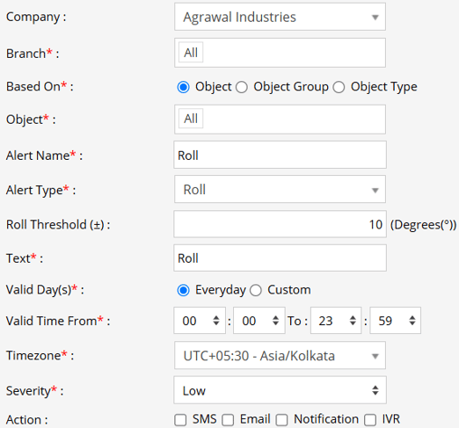Choose the Object Type radio option
Viewport: 459px width, 428px height.
[339, 87]
